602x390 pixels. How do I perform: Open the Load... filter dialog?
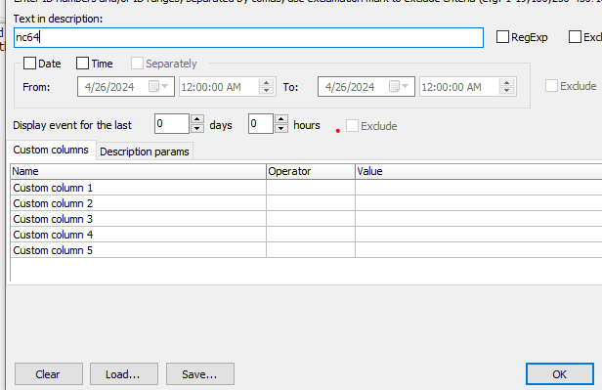(124, 374)
